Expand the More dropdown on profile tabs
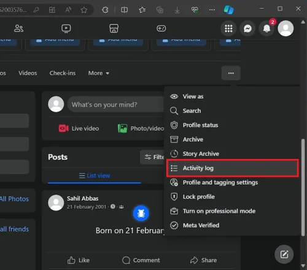Screen dimensions: 307x270 [99, 73]
